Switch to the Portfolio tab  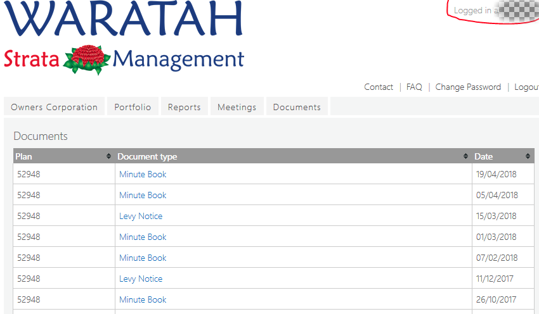point(133,107)
